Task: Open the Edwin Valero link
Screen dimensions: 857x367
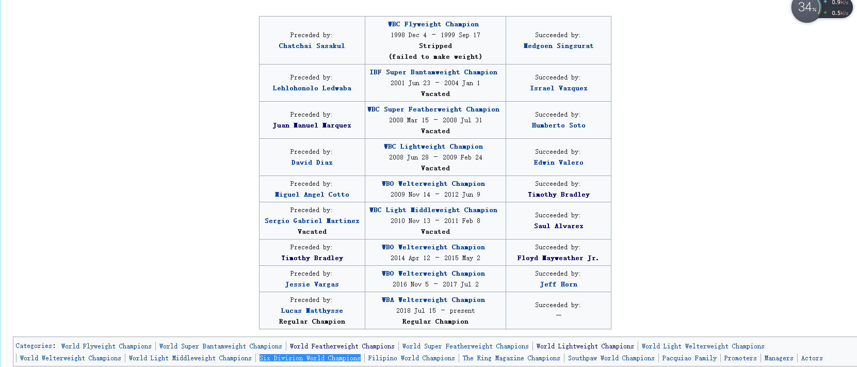Action: click(x=558, y=163)
